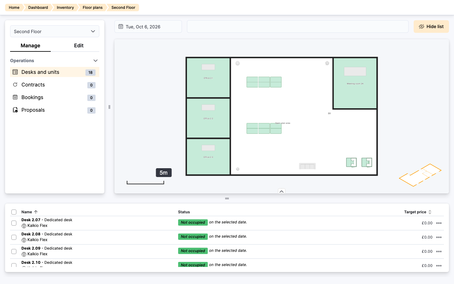The height and width of the screenshot is (284, 454).
Task: Open the more options menu for Desk 2.08
Action: pyautogui.click(x=439, y=237)
